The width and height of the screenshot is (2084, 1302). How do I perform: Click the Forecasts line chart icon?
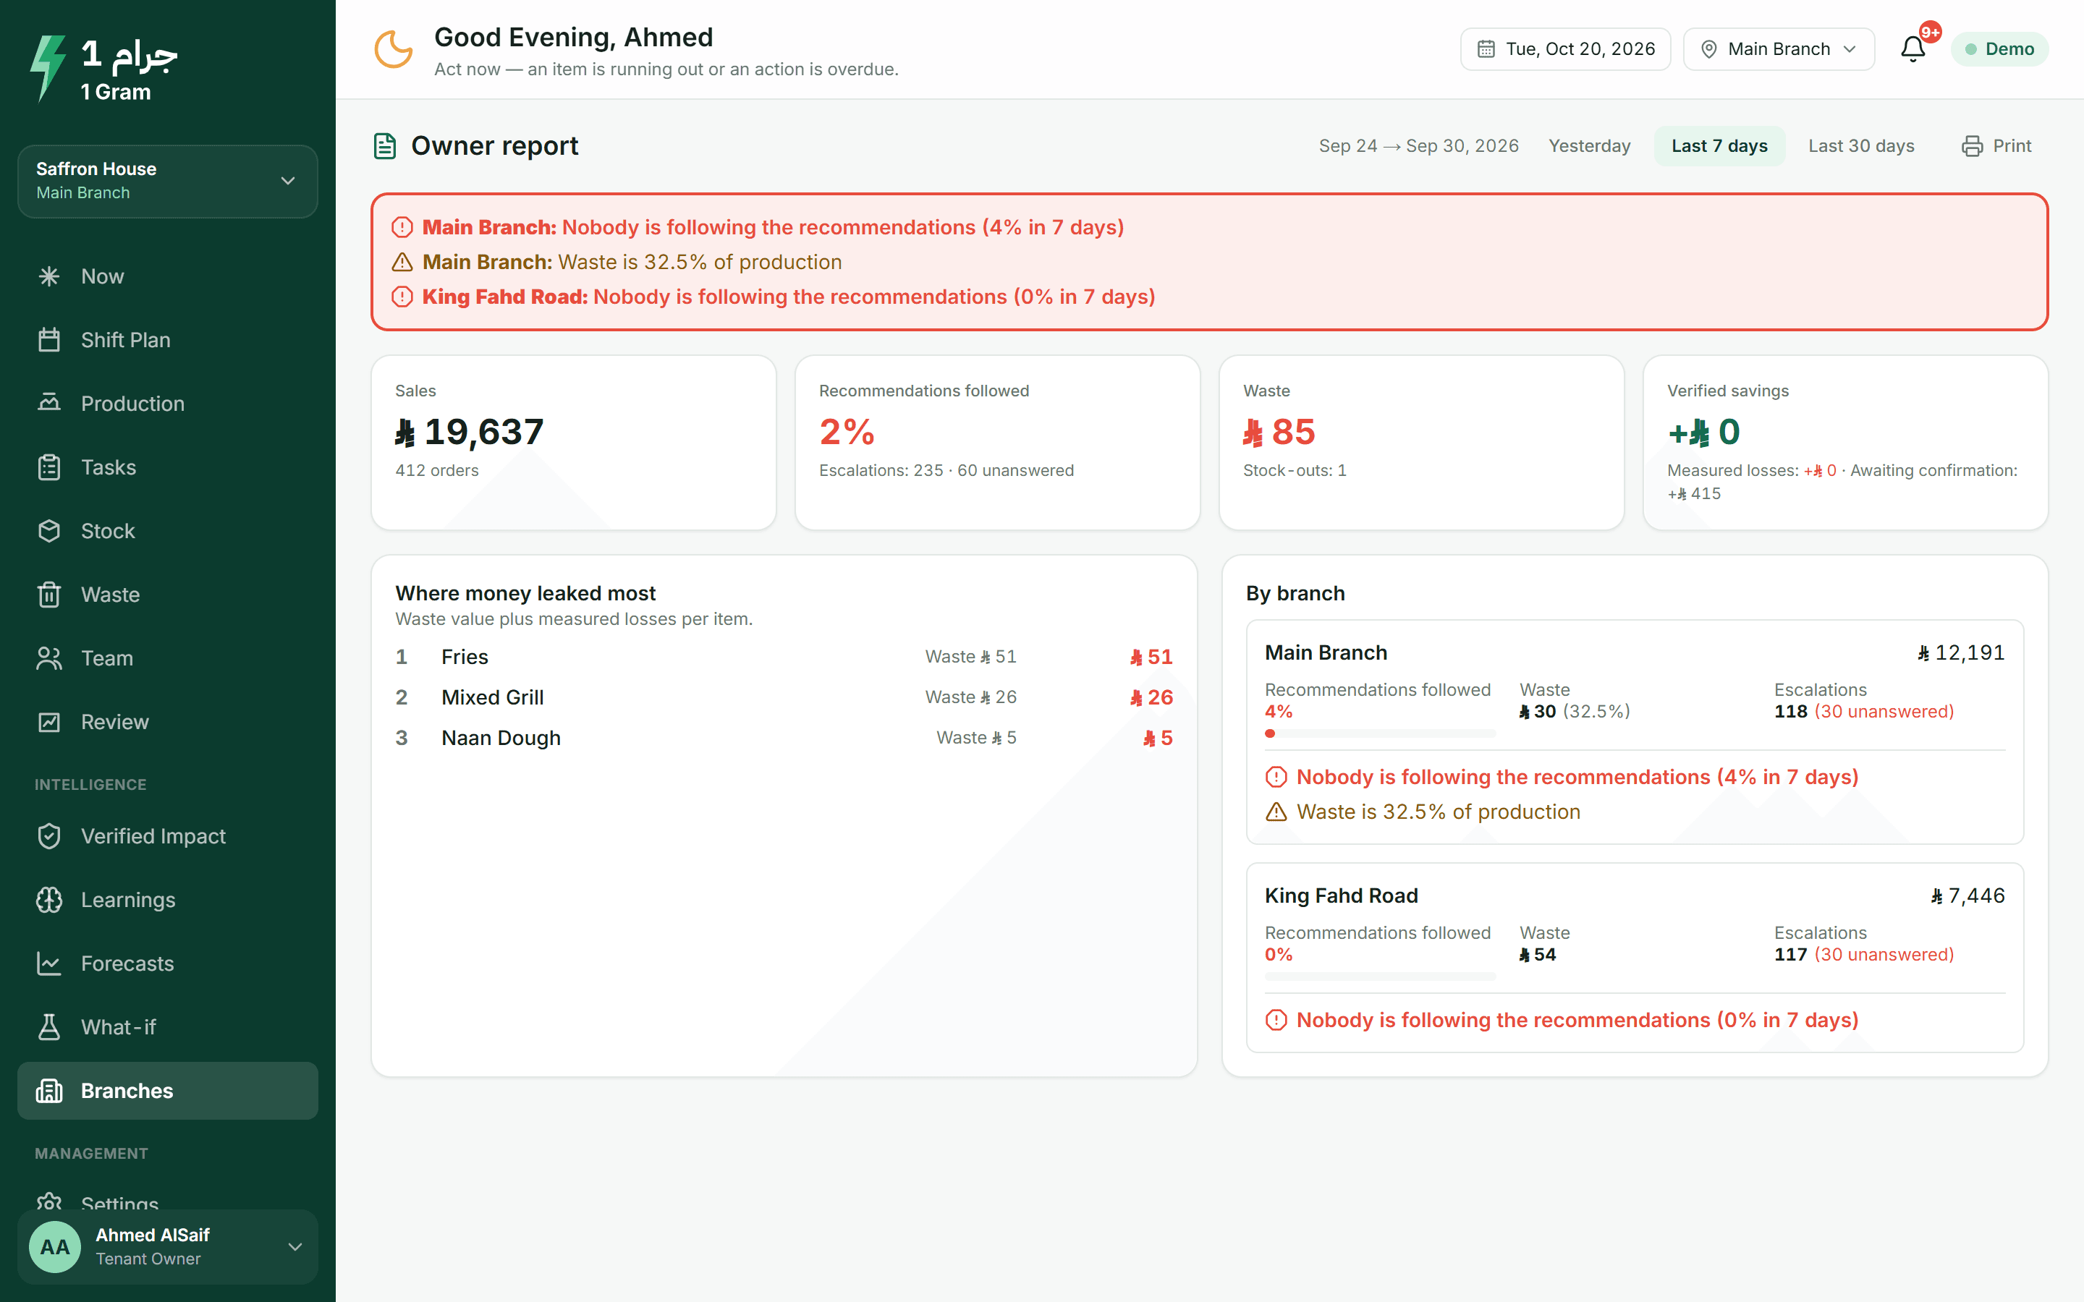pyautogui.click(x=49, y=963)
